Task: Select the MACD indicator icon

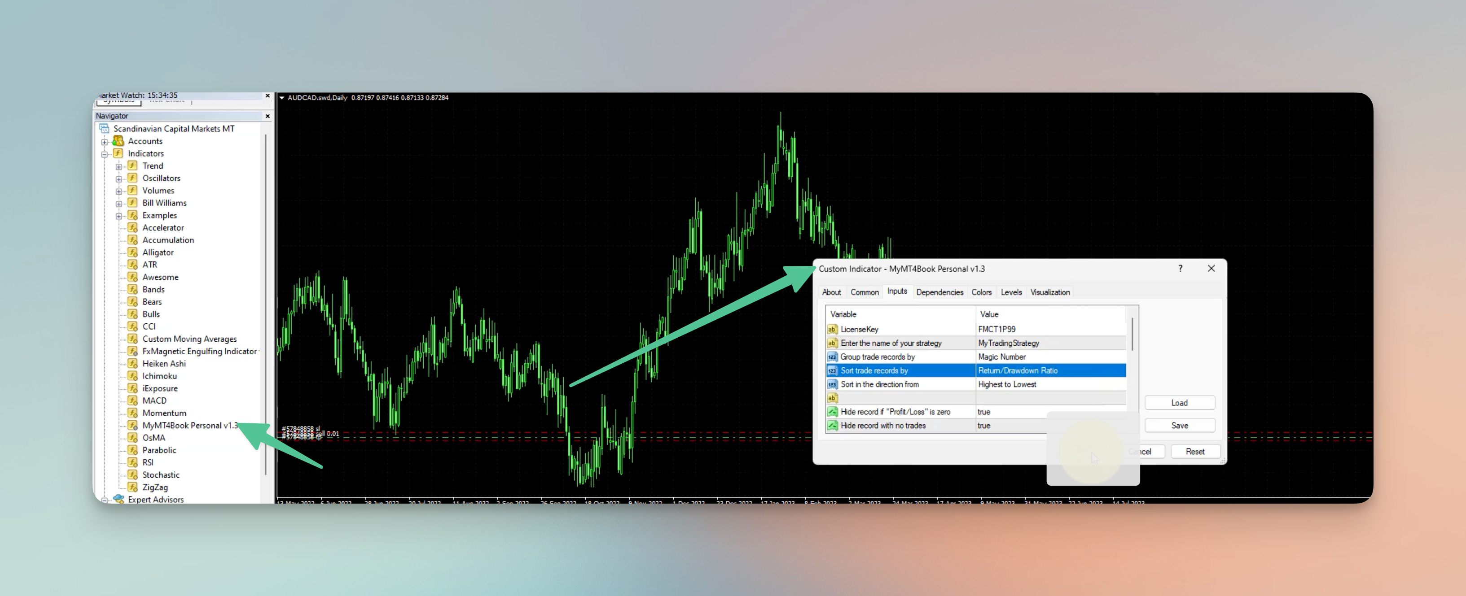Action: pyautogui.click(x=132, y=400)
